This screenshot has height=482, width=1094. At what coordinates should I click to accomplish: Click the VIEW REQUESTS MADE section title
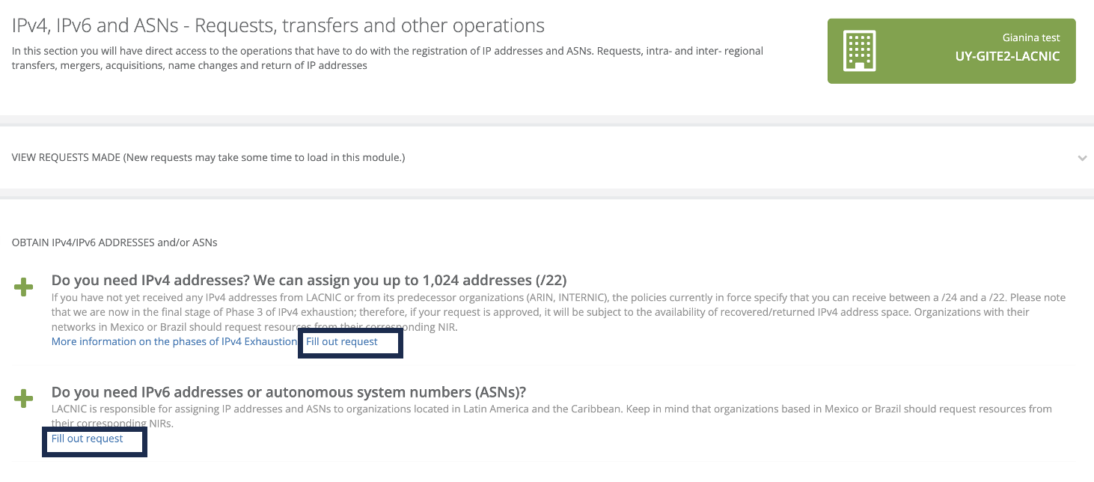pos(67,158)
